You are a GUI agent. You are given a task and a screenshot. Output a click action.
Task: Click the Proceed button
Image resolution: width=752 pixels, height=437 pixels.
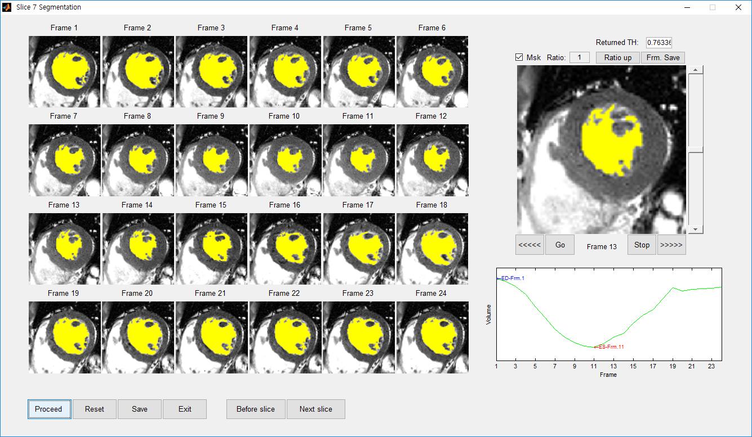point(49,409)
